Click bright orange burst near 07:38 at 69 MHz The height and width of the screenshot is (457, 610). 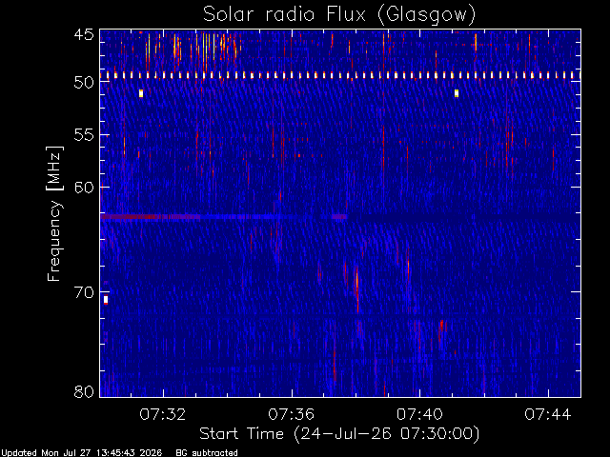click(357, 284)
